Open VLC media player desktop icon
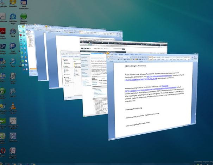The height and width of the screenshot is (165, 213). (x=13, y=108)
